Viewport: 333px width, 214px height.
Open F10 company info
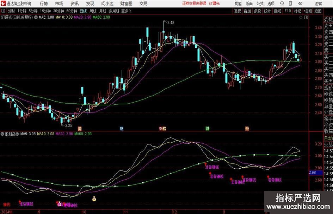288,11
